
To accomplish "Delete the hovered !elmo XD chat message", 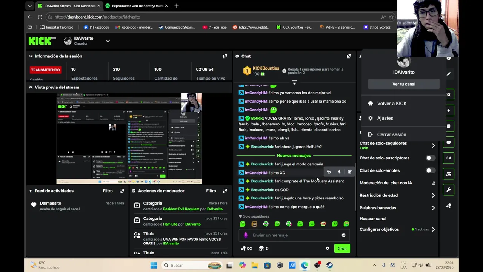I will pyautogui.click(x=349, y=172).
